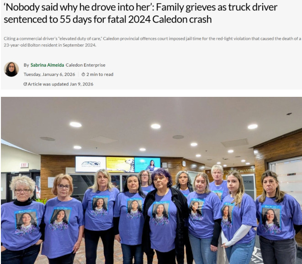Screen dimensions: 302x264
Task: Click the red EXIT sign in the photo
Action: [25, 165]
